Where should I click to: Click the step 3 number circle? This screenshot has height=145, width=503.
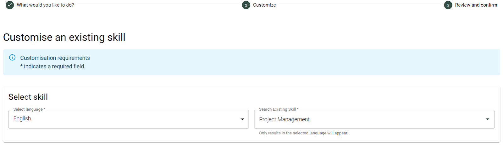[x=448, y=5]
